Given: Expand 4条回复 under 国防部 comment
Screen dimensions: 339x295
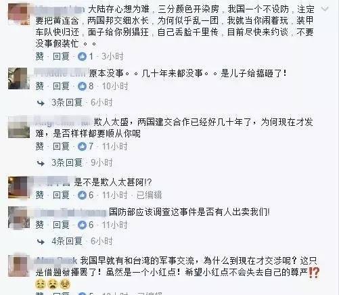Looking at the screenshot, I should point(67,242).
